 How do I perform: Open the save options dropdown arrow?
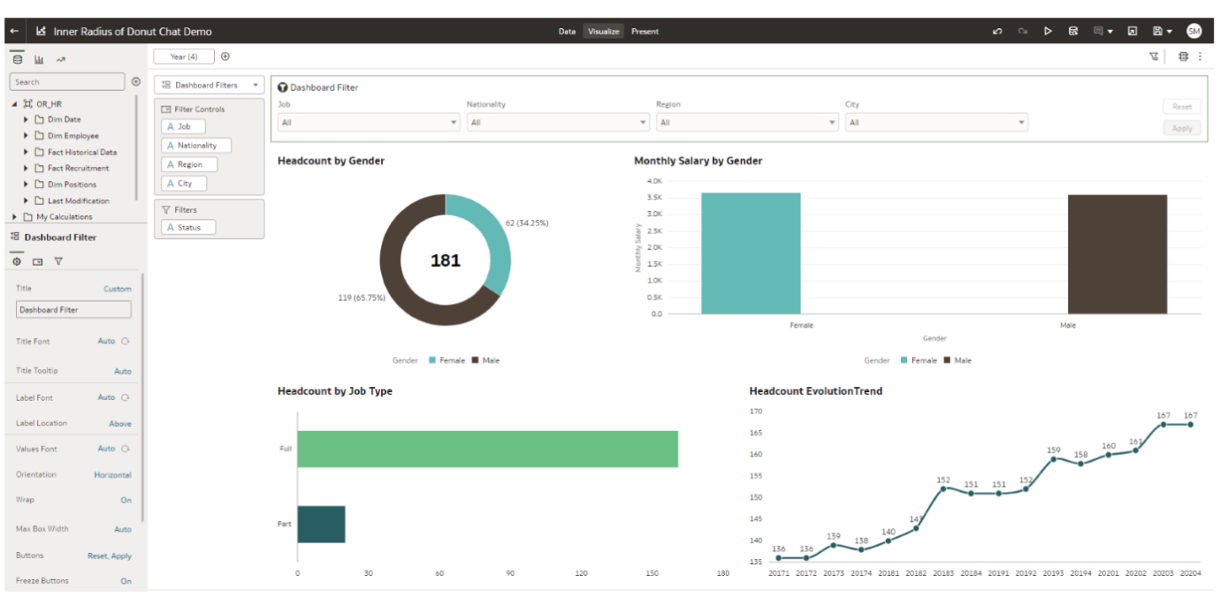click(1170, 32)
